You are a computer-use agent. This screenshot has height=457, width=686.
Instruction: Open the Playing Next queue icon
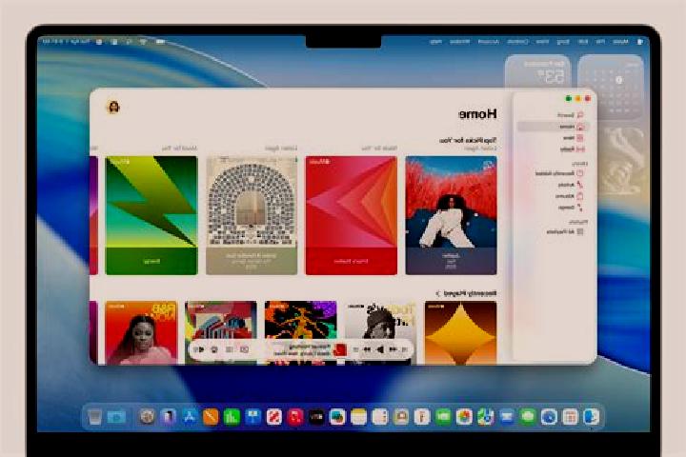[230, 349]
